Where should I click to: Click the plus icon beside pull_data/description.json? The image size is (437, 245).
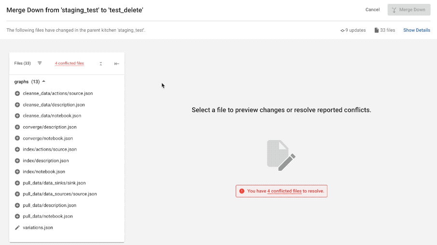tap(17, 206)
